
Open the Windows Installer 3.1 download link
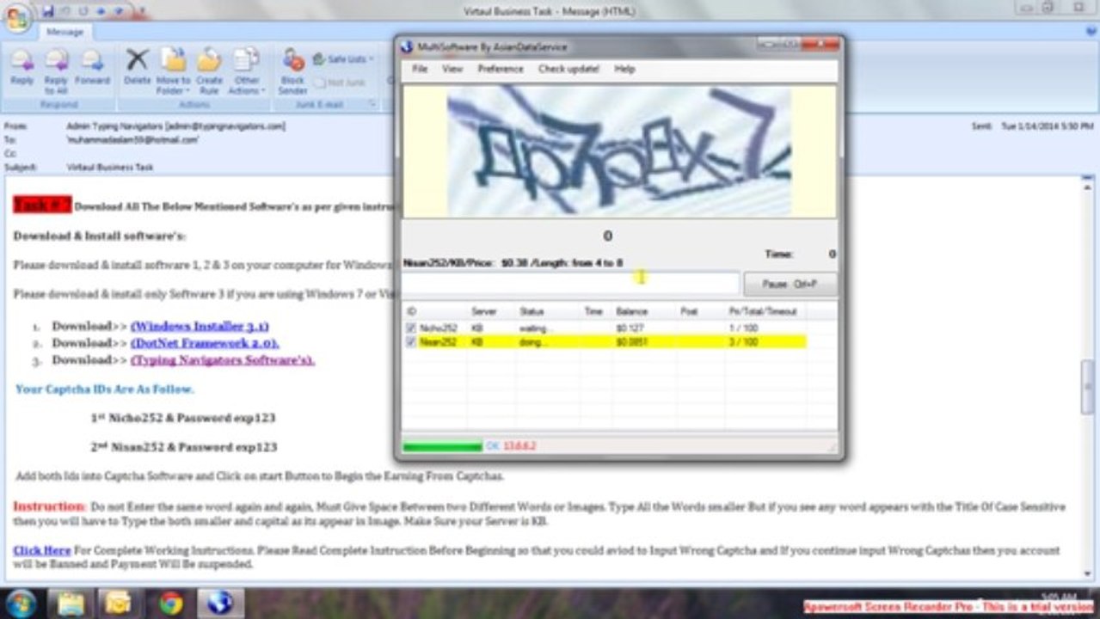pyautogui.click(x=200, y=327)
